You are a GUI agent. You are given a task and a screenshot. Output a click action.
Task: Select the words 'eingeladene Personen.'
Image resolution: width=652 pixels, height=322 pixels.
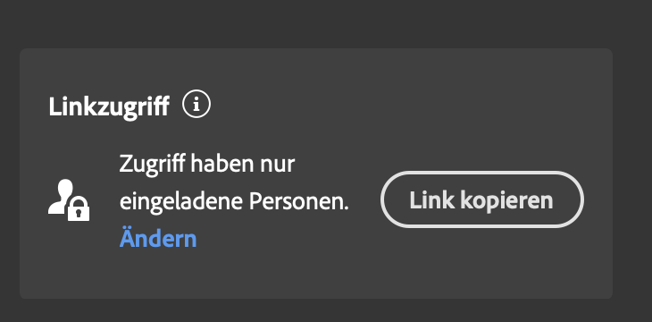pos(234,201)
